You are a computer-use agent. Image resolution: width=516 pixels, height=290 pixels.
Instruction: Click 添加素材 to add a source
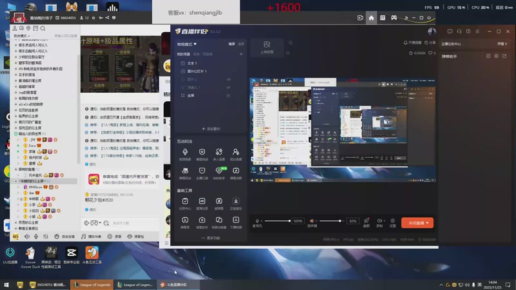click(x=211, y=129)
